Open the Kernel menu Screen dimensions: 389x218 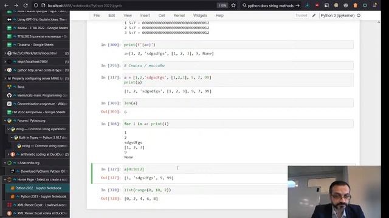[179, 15]
